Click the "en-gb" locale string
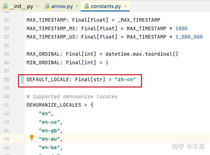210x155 pixels. [x=49, y=131]
